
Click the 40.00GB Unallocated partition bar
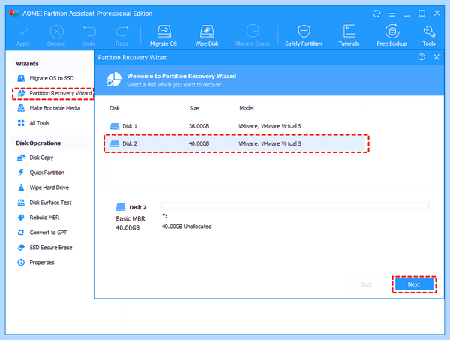295,206
